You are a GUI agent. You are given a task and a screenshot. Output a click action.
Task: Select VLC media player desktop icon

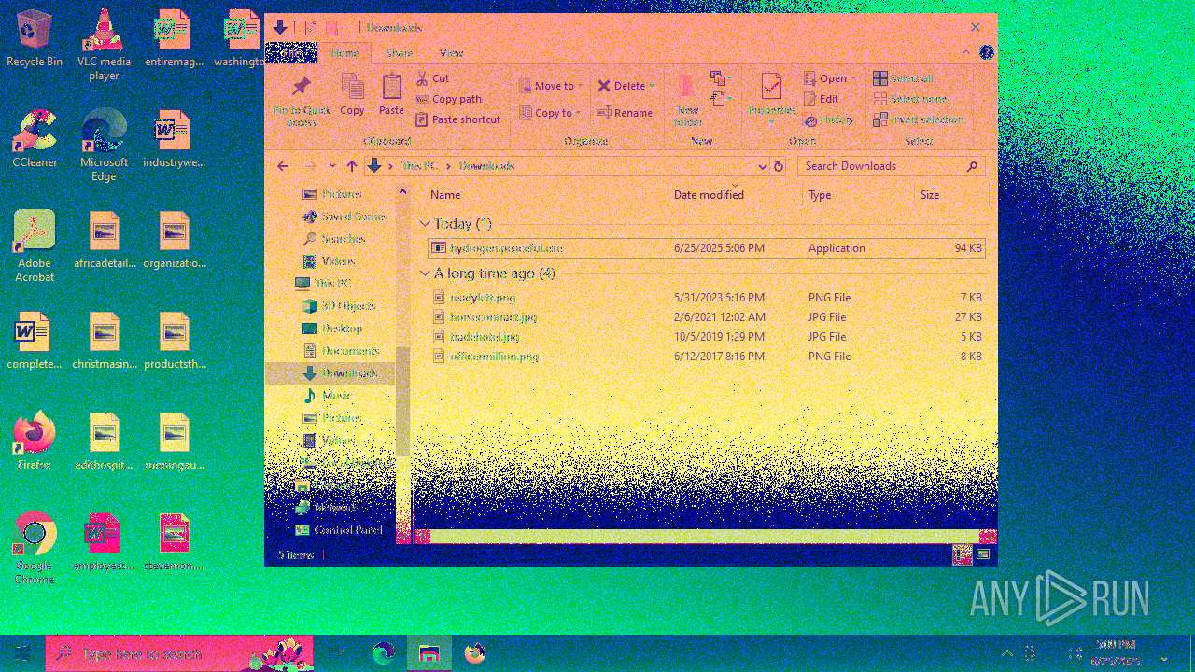click(x=104, y=44)
